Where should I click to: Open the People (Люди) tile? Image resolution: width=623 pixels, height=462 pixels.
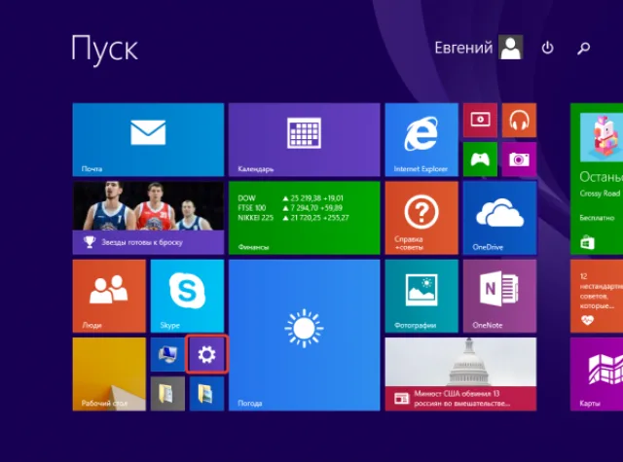pos(109,296)
